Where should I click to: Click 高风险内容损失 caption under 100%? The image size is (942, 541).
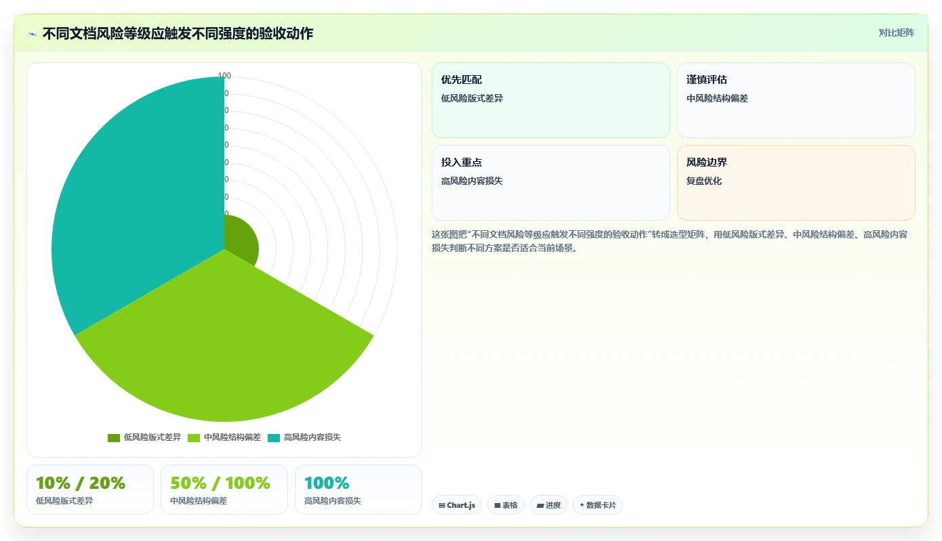333,501
